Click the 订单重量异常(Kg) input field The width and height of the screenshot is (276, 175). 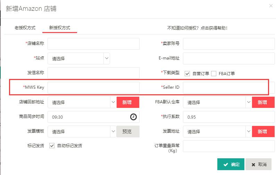coord(229,146)
